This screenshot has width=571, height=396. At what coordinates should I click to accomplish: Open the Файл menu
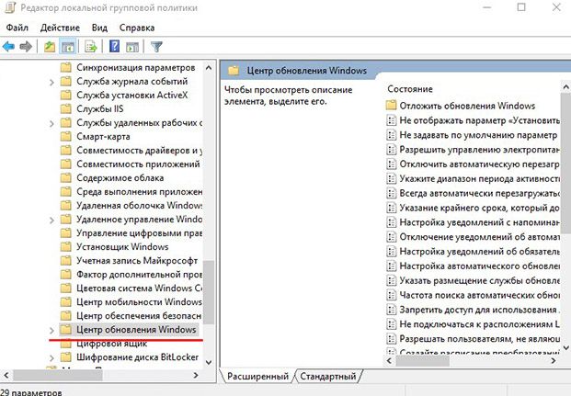(x=17, y=28)
